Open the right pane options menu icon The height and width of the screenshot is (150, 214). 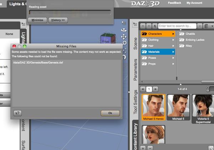[x=135, y=24]
